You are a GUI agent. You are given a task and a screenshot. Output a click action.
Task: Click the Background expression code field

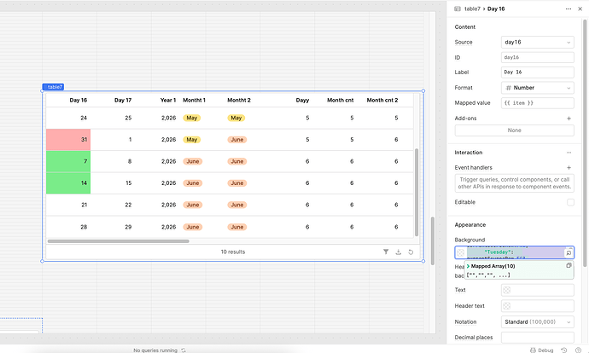[515, 252]
